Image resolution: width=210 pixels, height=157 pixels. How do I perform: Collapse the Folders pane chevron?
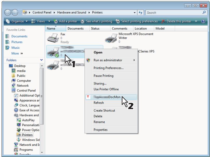coord(42,60)
